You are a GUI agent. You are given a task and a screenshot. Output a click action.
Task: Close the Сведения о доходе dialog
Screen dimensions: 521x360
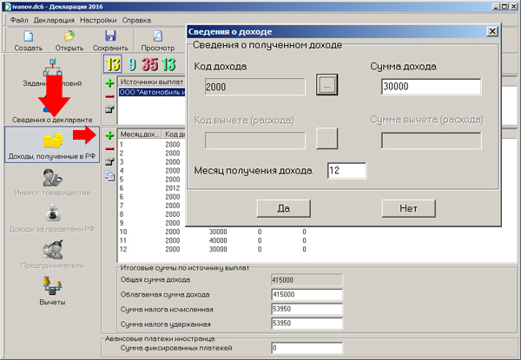[x=492, y=31]
